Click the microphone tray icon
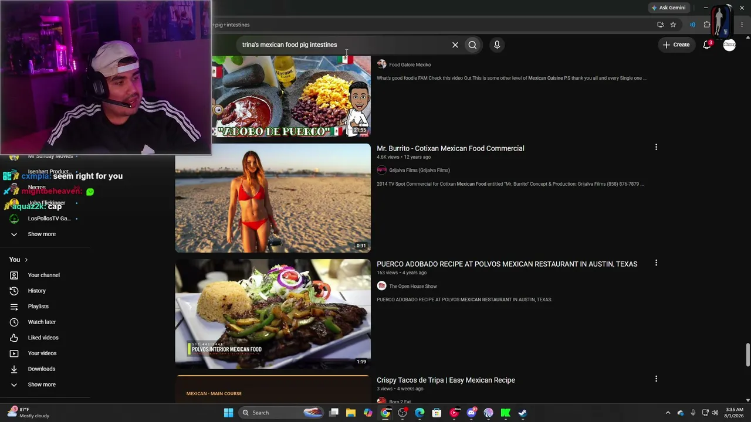Screen dimensions: 751x422 pyautogui.click(x=693, y=413)
